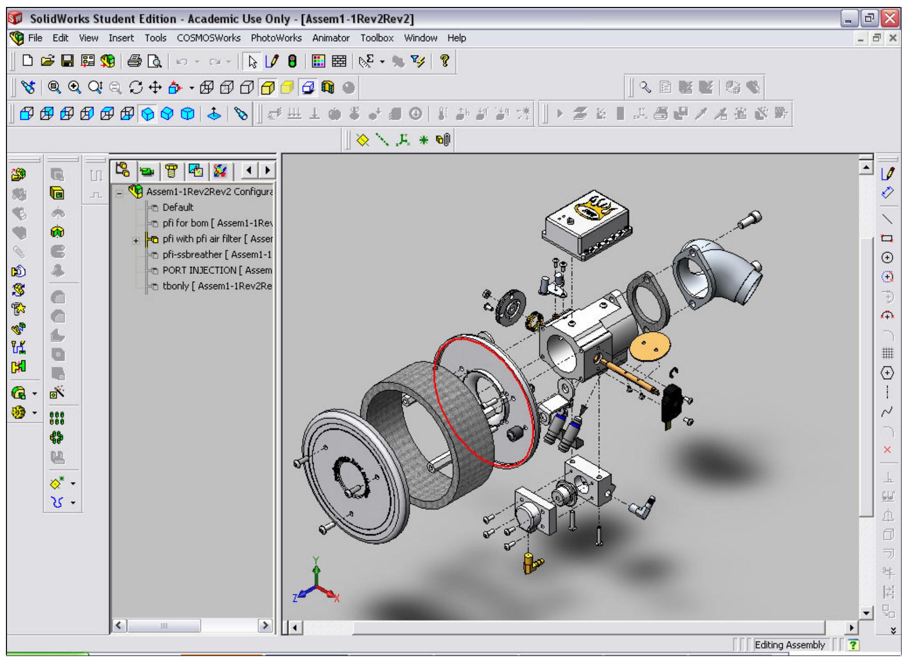The width and height of the screenshot is (913, 661).
Task: Select the Shaded With Edges display mode
Action: tap(267, 87)
